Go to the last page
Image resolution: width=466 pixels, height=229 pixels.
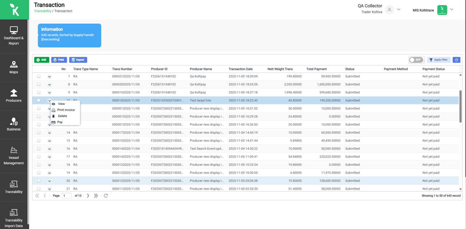click(96, 195)
